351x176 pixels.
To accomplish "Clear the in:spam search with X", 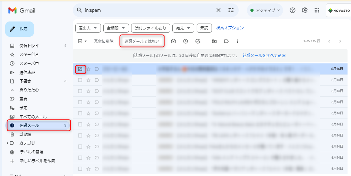I will point(218,10).
